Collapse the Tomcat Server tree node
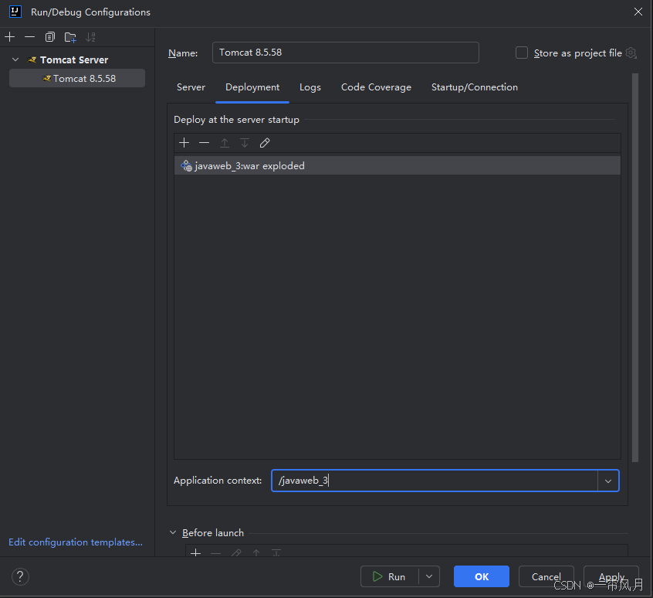Screen dimensions: 653x598 click(15, 59)
